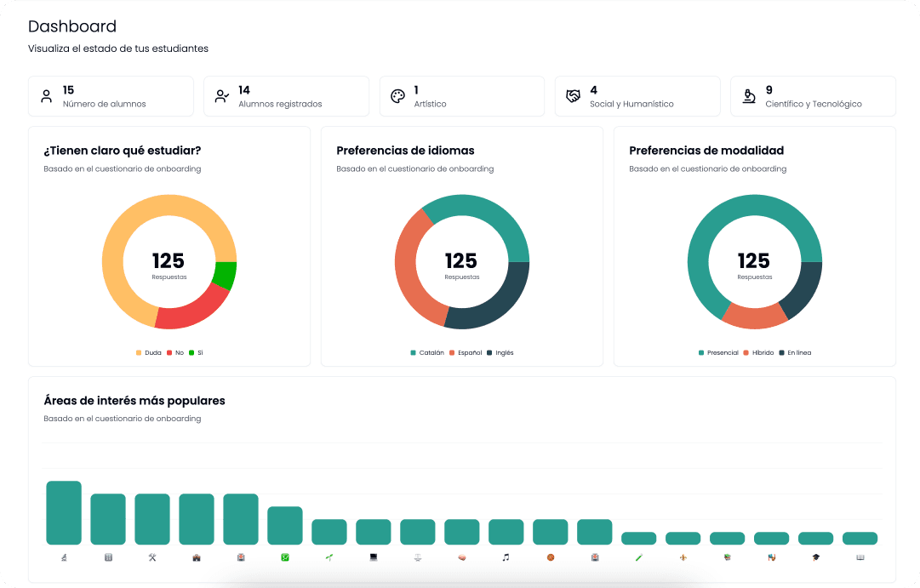Screen dimensions: 920x588
Task: Click the 'Áreas de interés más populares' title
Action: (134, 401)
